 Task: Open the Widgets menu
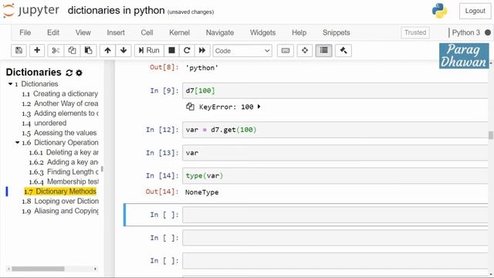click(x=262, y=32)
